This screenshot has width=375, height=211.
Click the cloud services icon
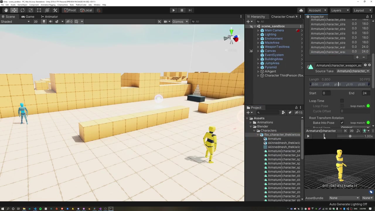click(301, 10)
